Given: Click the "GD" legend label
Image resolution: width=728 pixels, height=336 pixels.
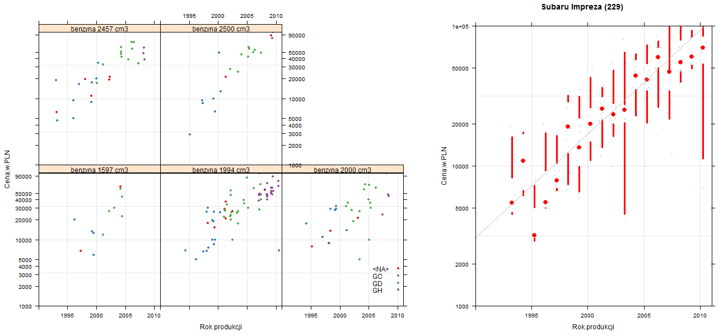Looking at the screenshot, I should click(x=377, y=284).
